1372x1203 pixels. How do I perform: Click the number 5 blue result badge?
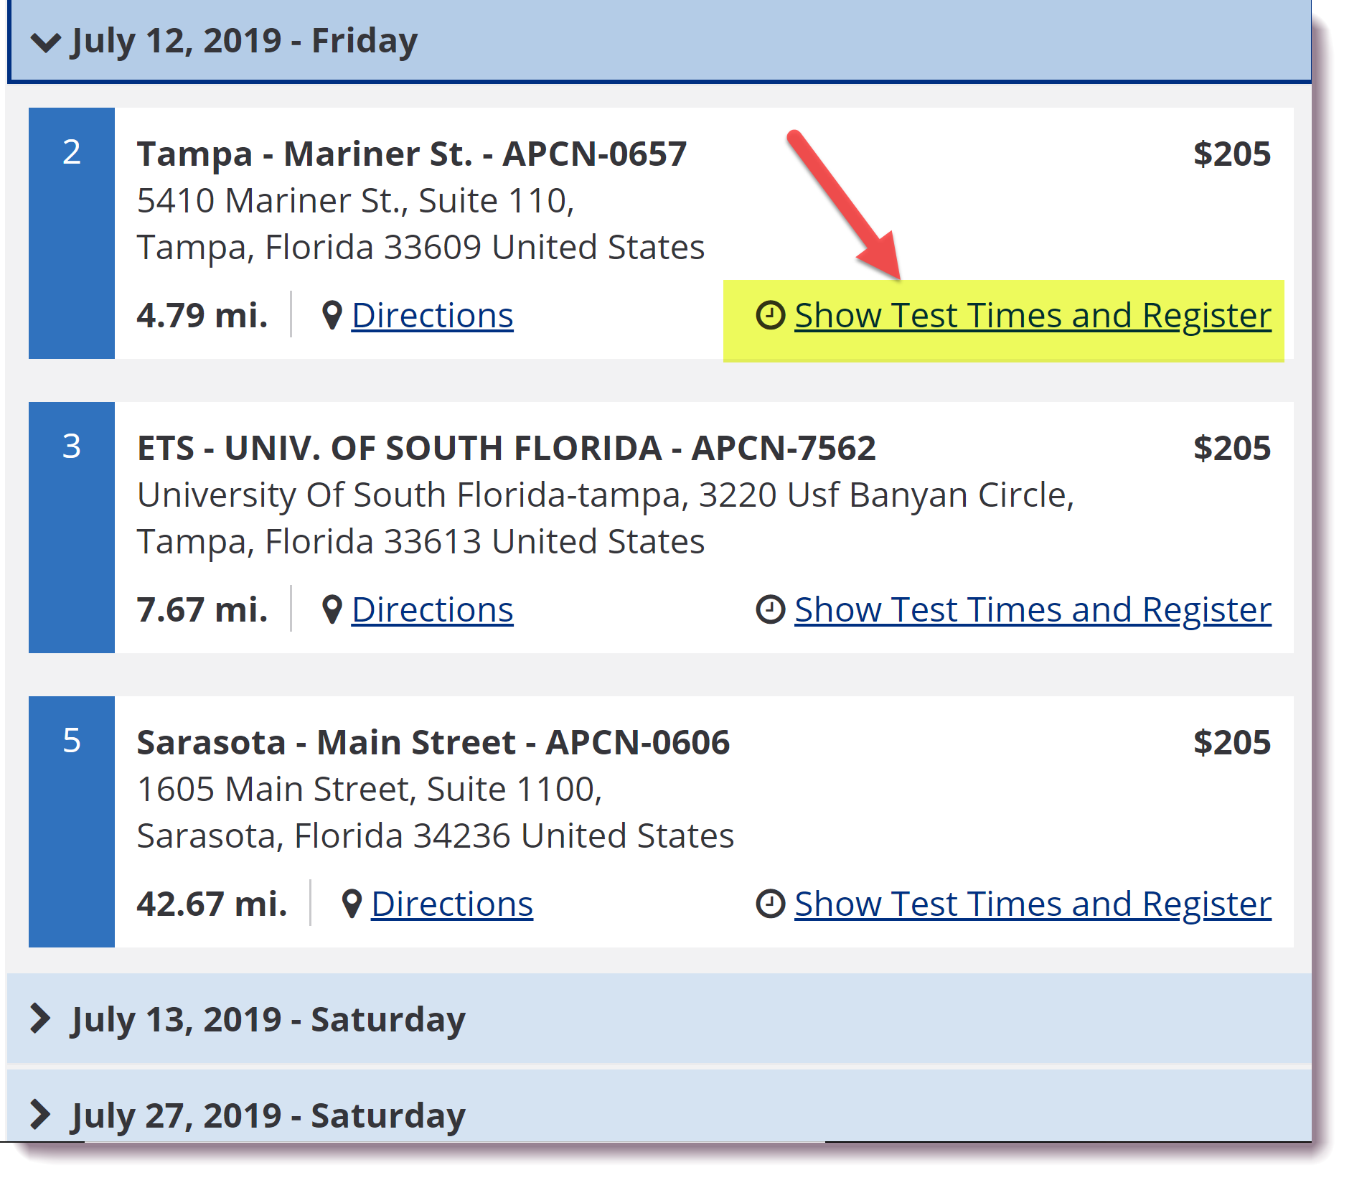[x=72, y=822]
